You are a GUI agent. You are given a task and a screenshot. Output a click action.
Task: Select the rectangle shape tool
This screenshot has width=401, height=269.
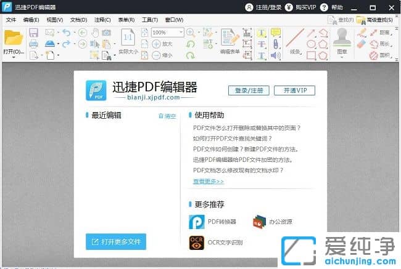[311, 55]
